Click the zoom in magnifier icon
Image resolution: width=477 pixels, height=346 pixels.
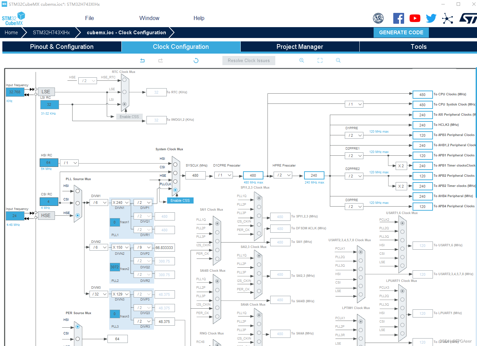[301, 60]
